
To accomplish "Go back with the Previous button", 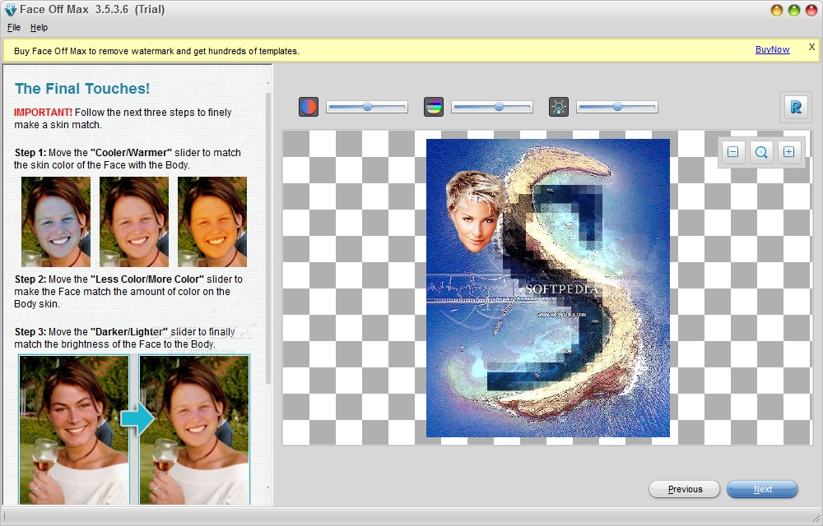I will (x=685, y=489).
